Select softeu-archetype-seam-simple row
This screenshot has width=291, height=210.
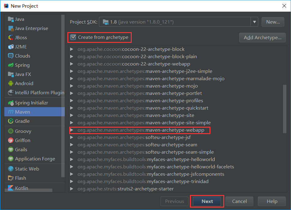(x=178, y=152)
